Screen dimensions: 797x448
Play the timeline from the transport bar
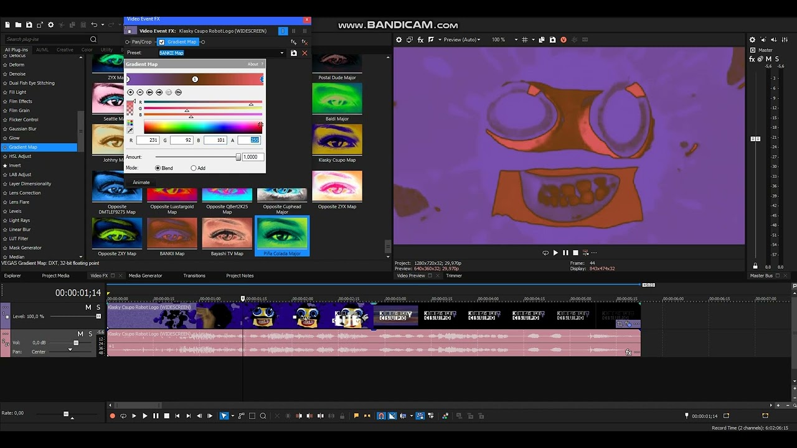(x=144, y=416)
